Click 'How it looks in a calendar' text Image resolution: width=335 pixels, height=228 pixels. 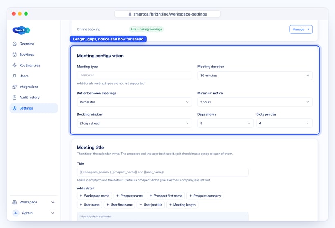pos(96,217)
